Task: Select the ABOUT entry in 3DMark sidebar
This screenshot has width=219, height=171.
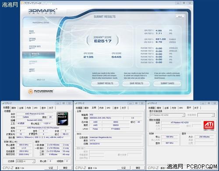Action: point(32,70)
